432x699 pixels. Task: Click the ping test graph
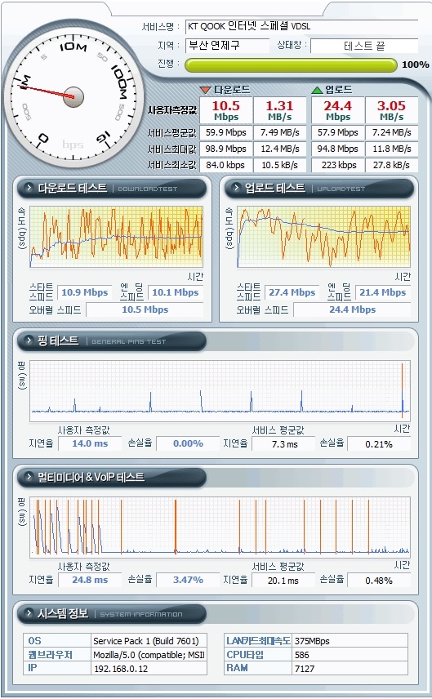220,391
